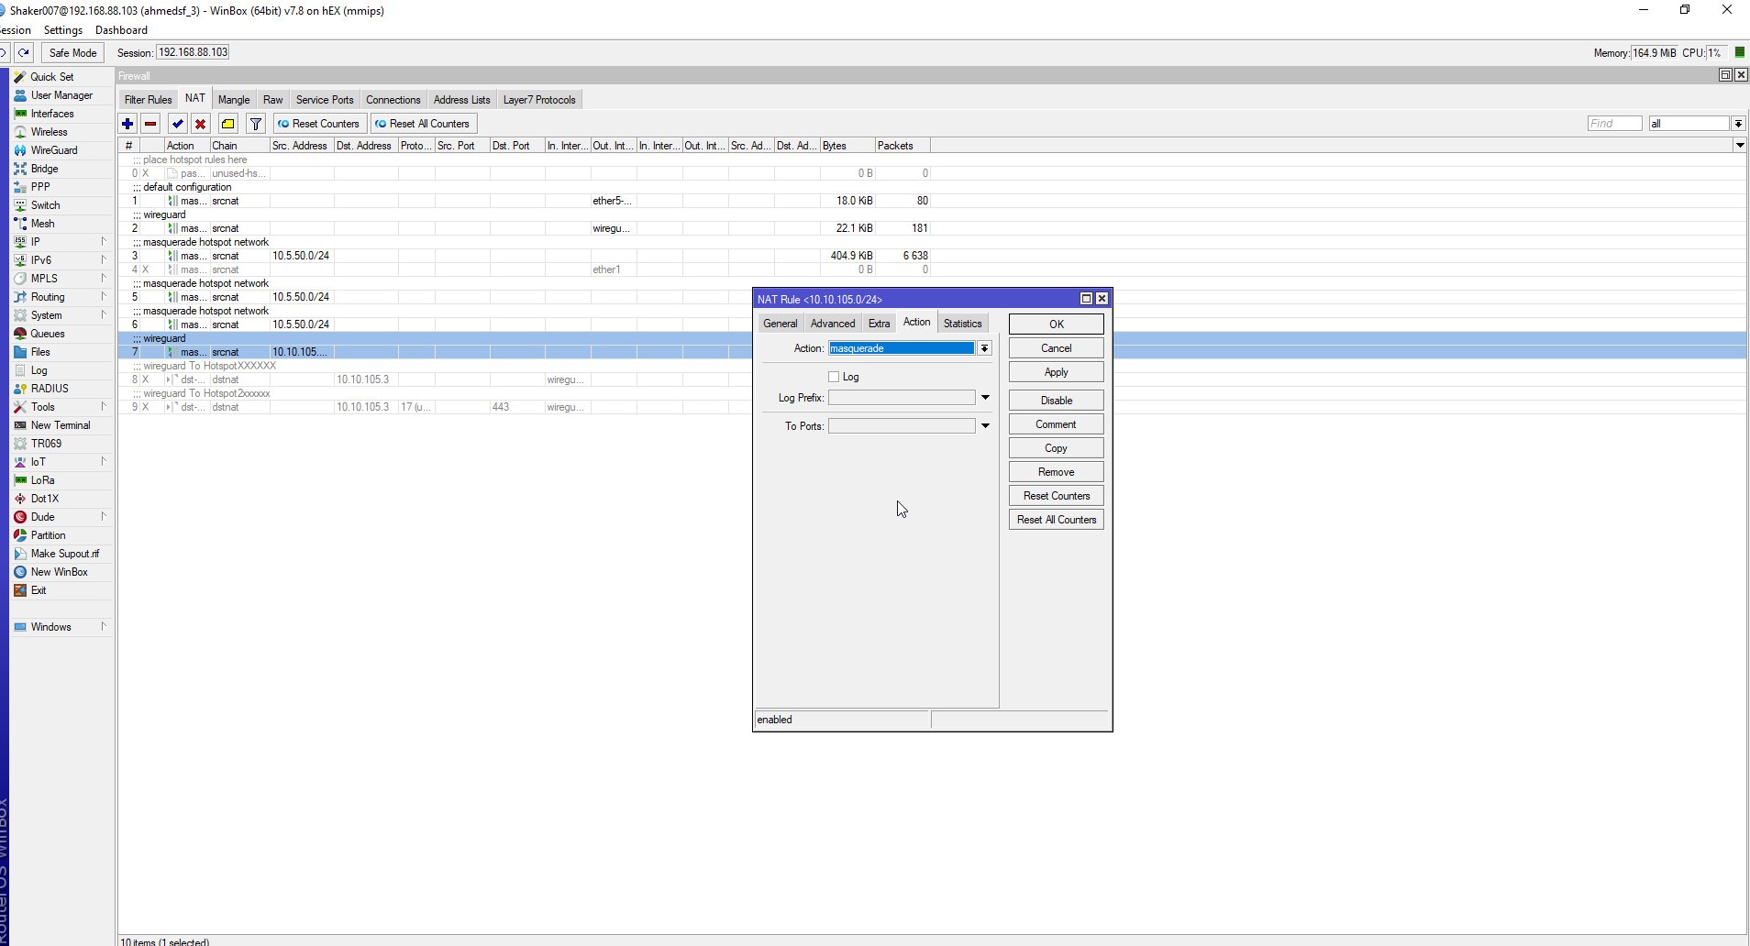
Task: Toggle the Safe Mode button
Action: point(72,53)
